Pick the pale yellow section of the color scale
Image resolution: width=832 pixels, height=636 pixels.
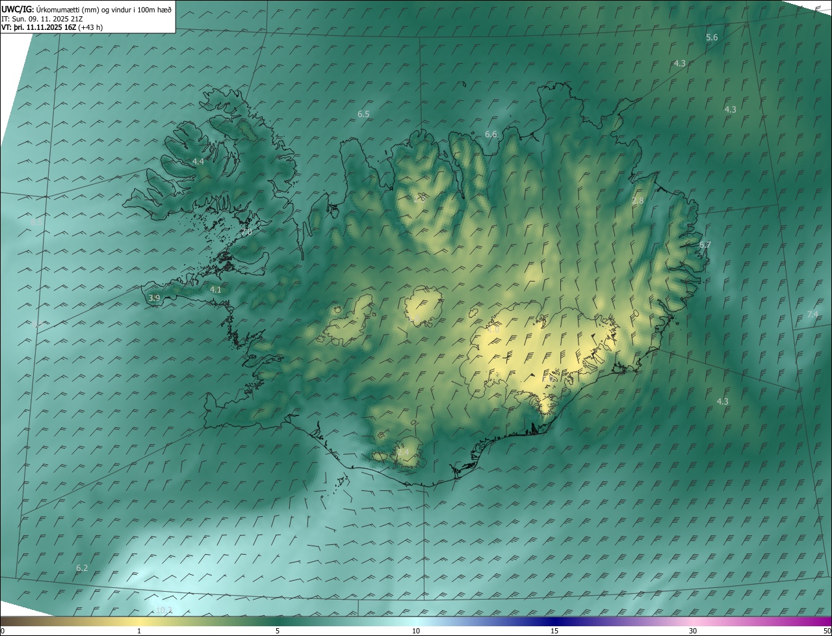[x=139, y=621]
